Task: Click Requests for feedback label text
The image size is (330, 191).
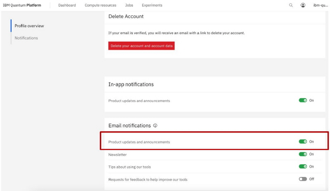Action: [148, 179]
